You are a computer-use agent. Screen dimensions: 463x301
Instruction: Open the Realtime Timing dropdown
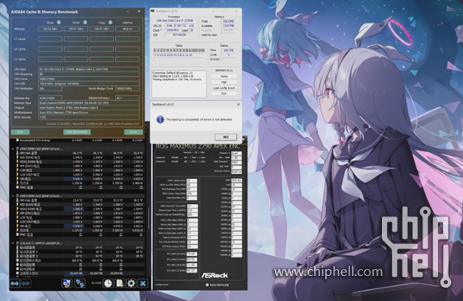[237, 171]
